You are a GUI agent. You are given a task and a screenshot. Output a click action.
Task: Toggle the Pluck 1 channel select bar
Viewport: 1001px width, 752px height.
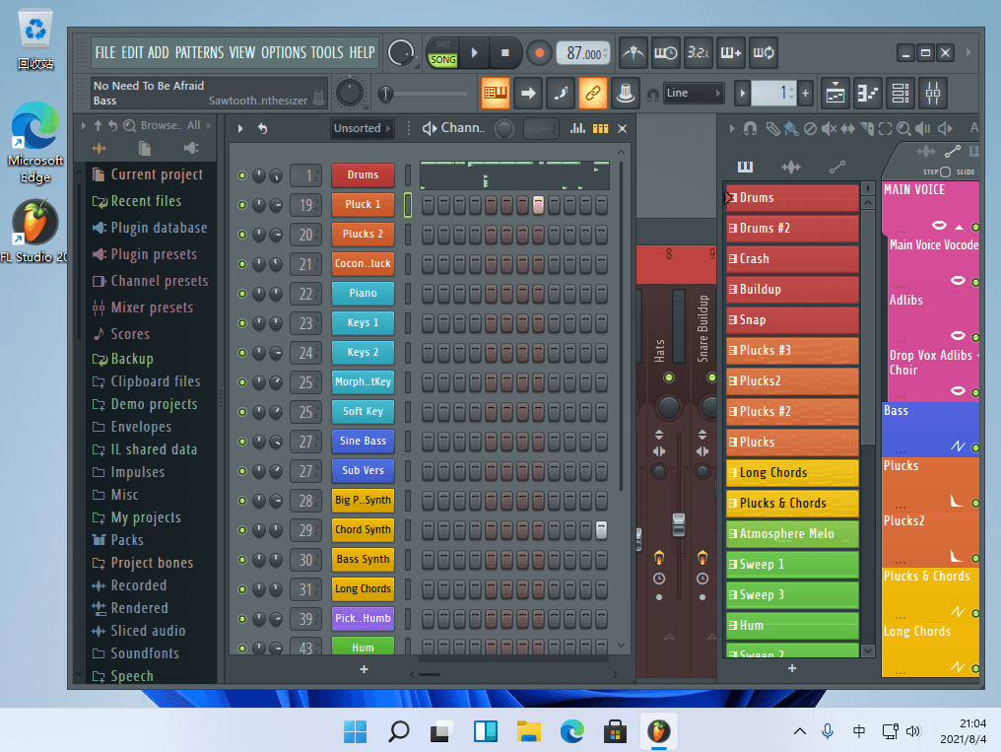click(x=408, y=205)
